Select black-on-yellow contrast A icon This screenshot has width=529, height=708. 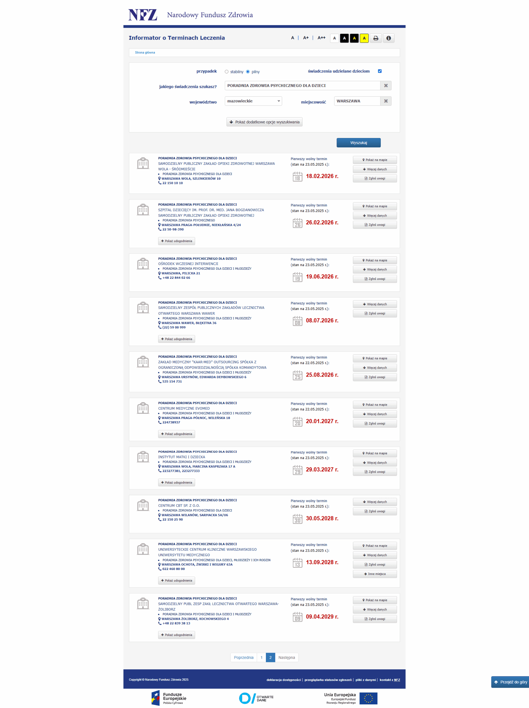click(364, 38)
